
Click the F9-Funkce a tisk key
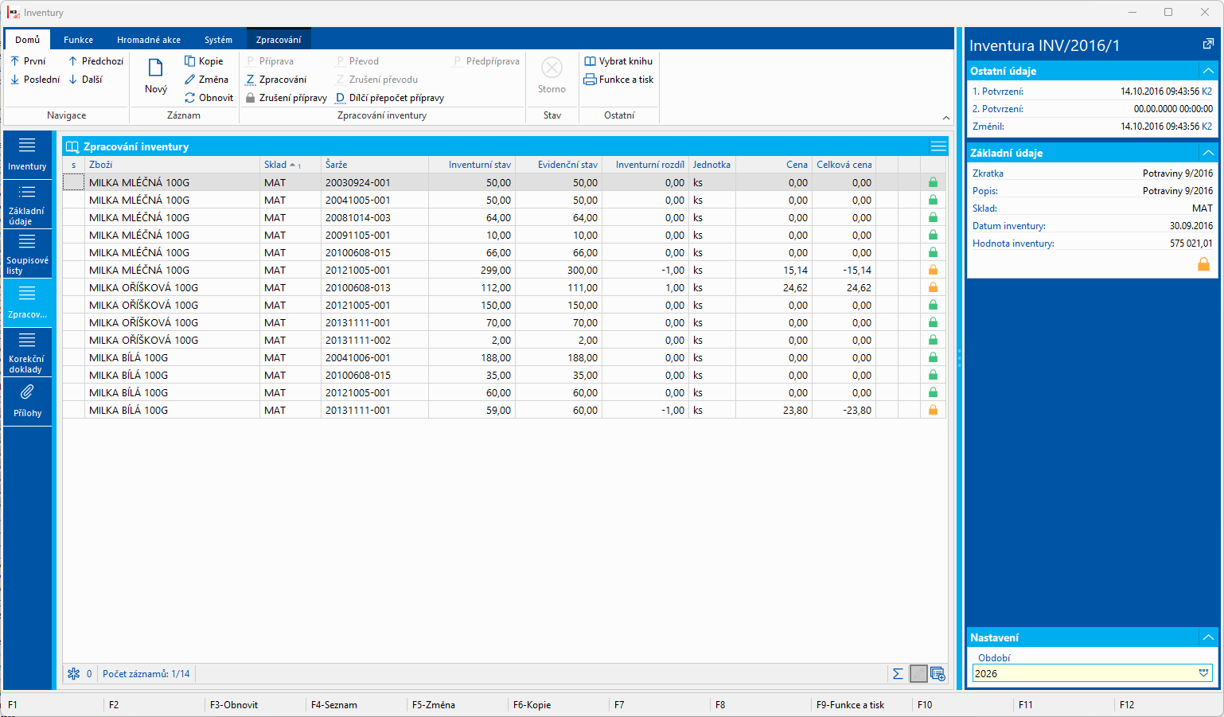[851, 705]
